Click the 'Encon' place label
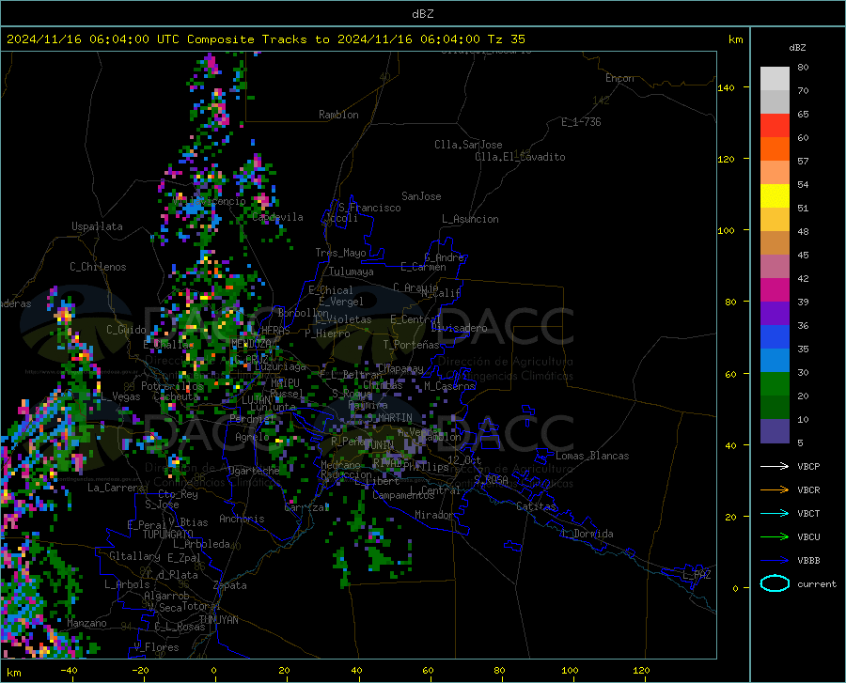 point(619,78)
